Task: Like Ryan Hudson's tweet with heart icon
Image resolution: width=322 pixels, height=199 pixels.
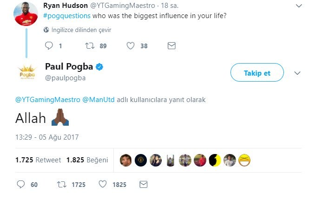Action: tap(131, 46)
